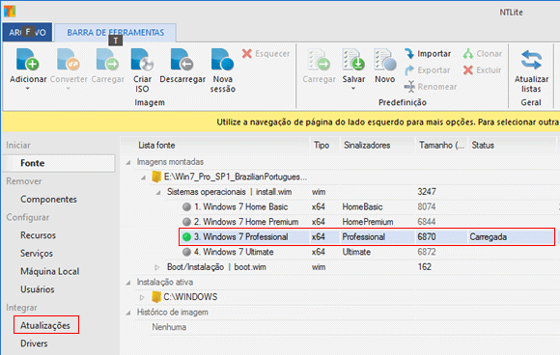The image size is (560, 355).
Task: Click the Clonar icon
Action: pyautogui.click(x=468, y=53)
